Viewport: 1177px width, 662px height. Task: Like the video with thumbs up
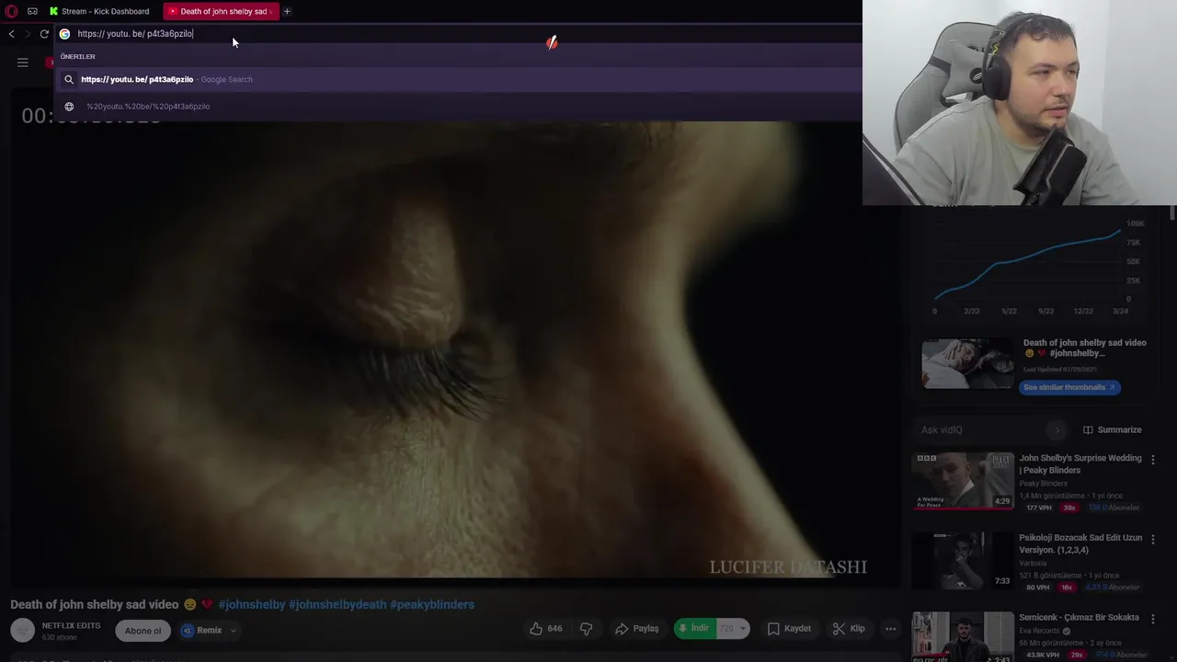545,629
